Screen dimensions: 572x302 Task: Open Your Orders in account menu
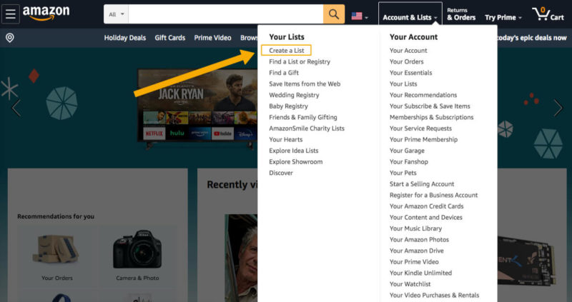(x=406, y=62)
